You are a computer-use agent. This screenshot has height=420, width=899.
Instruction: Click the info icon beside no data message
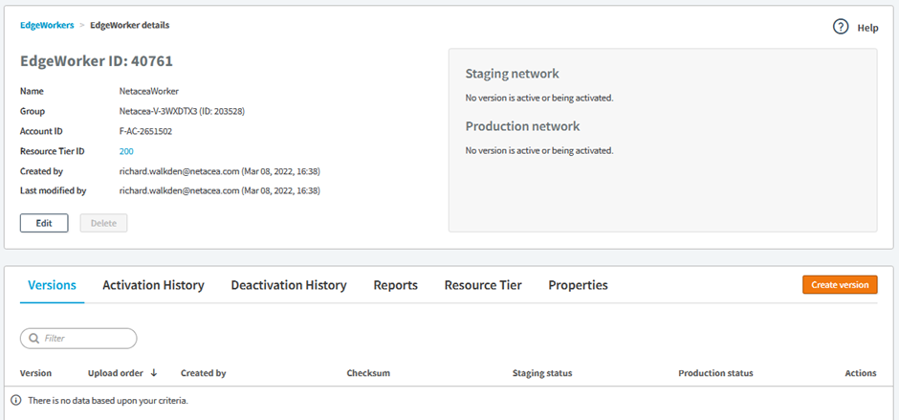coord(15,400)
